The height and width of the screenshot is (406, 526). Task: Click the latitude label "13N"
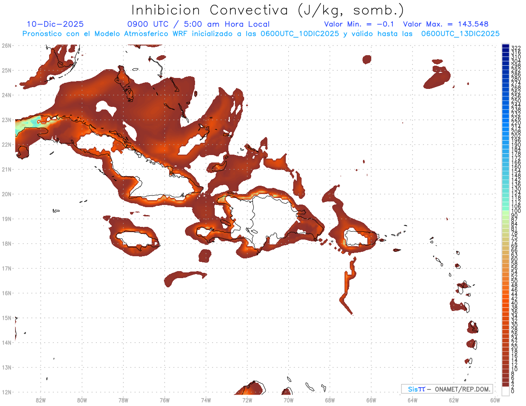[x=7, y=367]
